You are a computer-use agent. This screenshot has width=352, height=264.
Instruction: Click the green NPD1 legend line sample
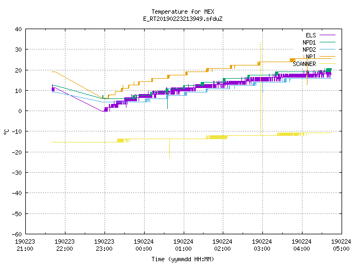coord(327,42)
